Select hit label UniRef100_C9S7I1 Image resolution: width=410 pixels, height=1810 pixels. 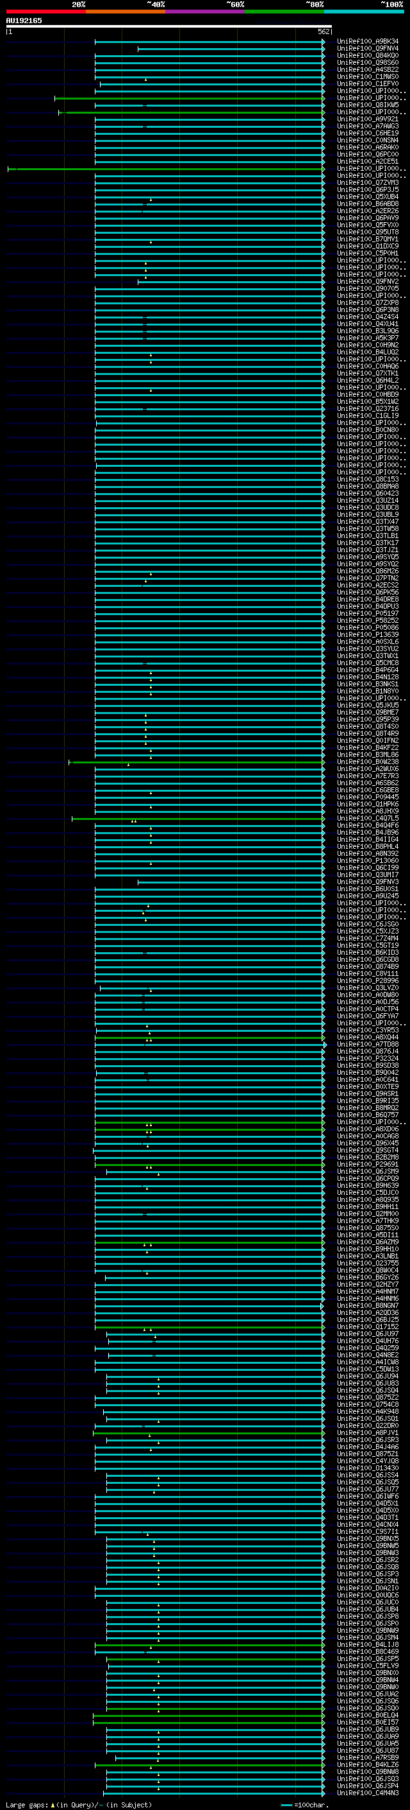pos(368,1531)
